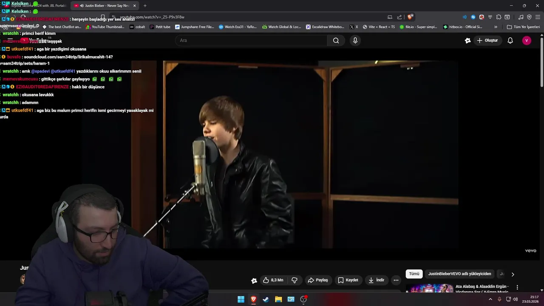This screenshot has width=544, height=306.
Task: Open the Ata Alabaş video thumbnail
Action: (429, 289)
